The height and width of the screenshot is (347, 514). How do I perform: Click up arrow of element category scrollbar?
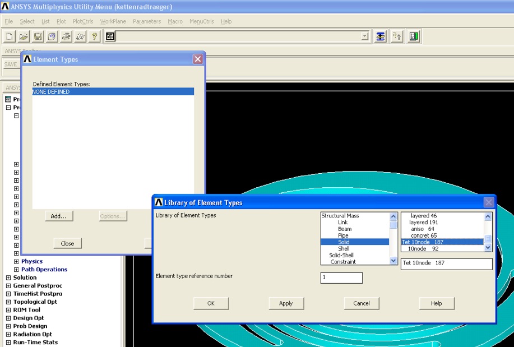pyautogui.click(x=393, y=216)
